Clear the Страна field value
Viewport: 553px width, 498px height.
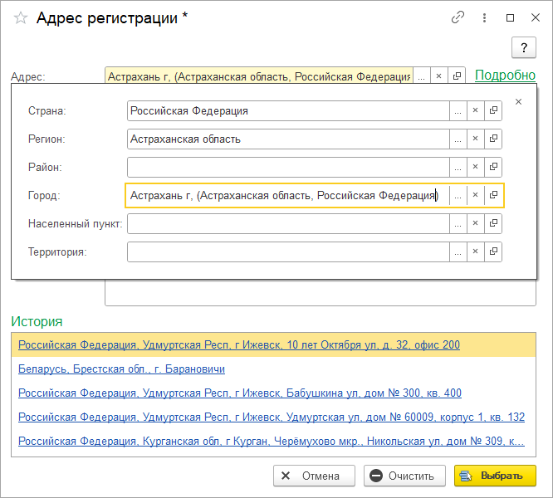click(475, 110)
